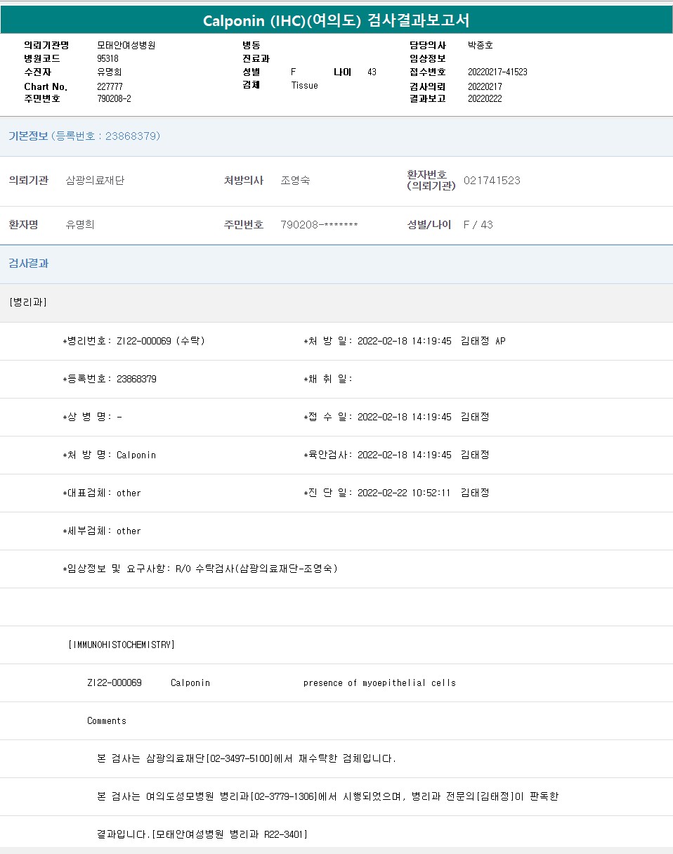Click hospital code value 95318
673x854 pixels.
[x=107, y=58]
